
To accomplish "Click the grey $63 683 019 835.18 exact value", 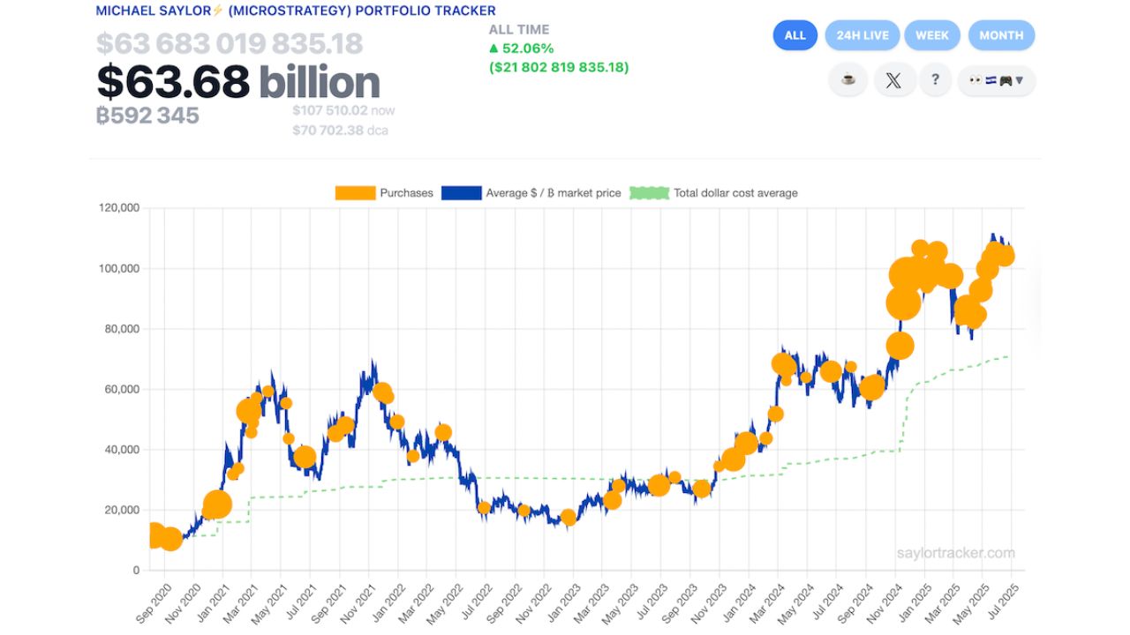I will click(230, 43).
